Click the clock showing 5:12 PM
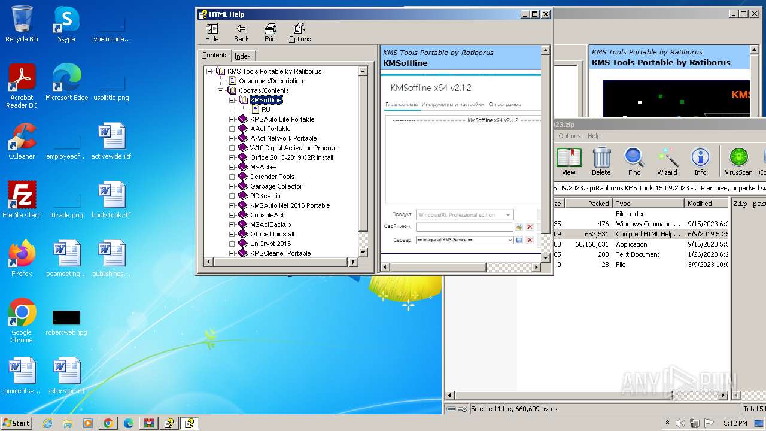This screenshot has height=431, width=766. 735,423
